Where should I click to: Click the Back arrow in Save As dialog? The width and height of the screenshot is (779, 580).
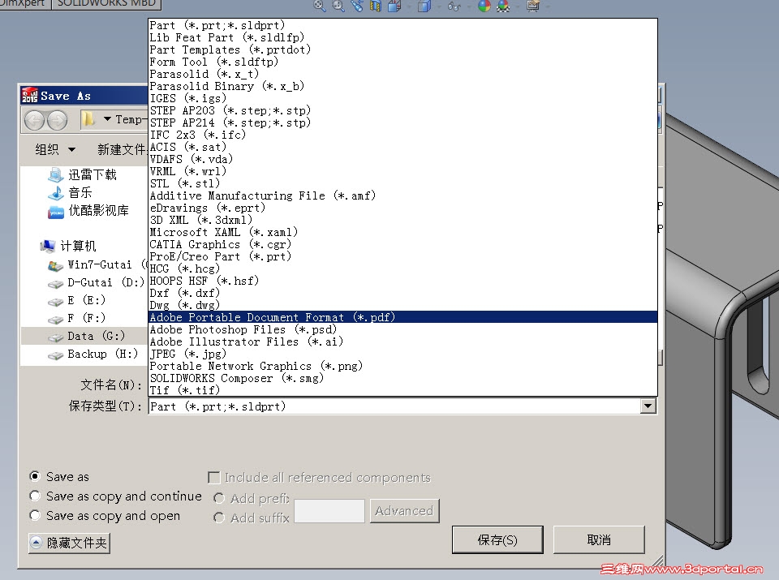point(34,120)
